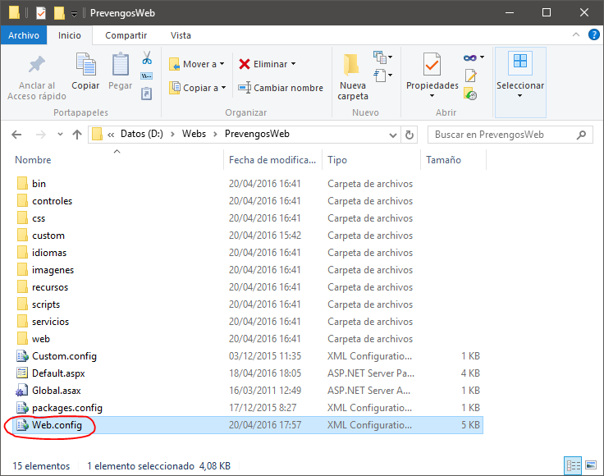Open the Archivo menu
The image size is (604, 476).
24,35
